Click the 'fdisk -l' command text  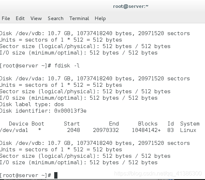pos(67,66)
